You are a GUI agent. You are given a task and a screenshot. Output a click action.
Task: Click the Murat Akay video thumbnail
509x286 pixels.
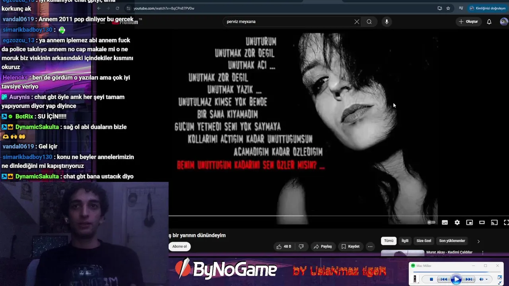pos(403,253)
